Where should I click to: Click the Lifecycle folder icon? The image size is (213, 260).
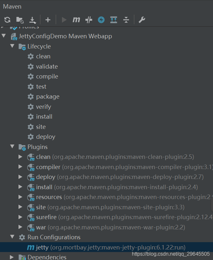(x=22, y=47)
